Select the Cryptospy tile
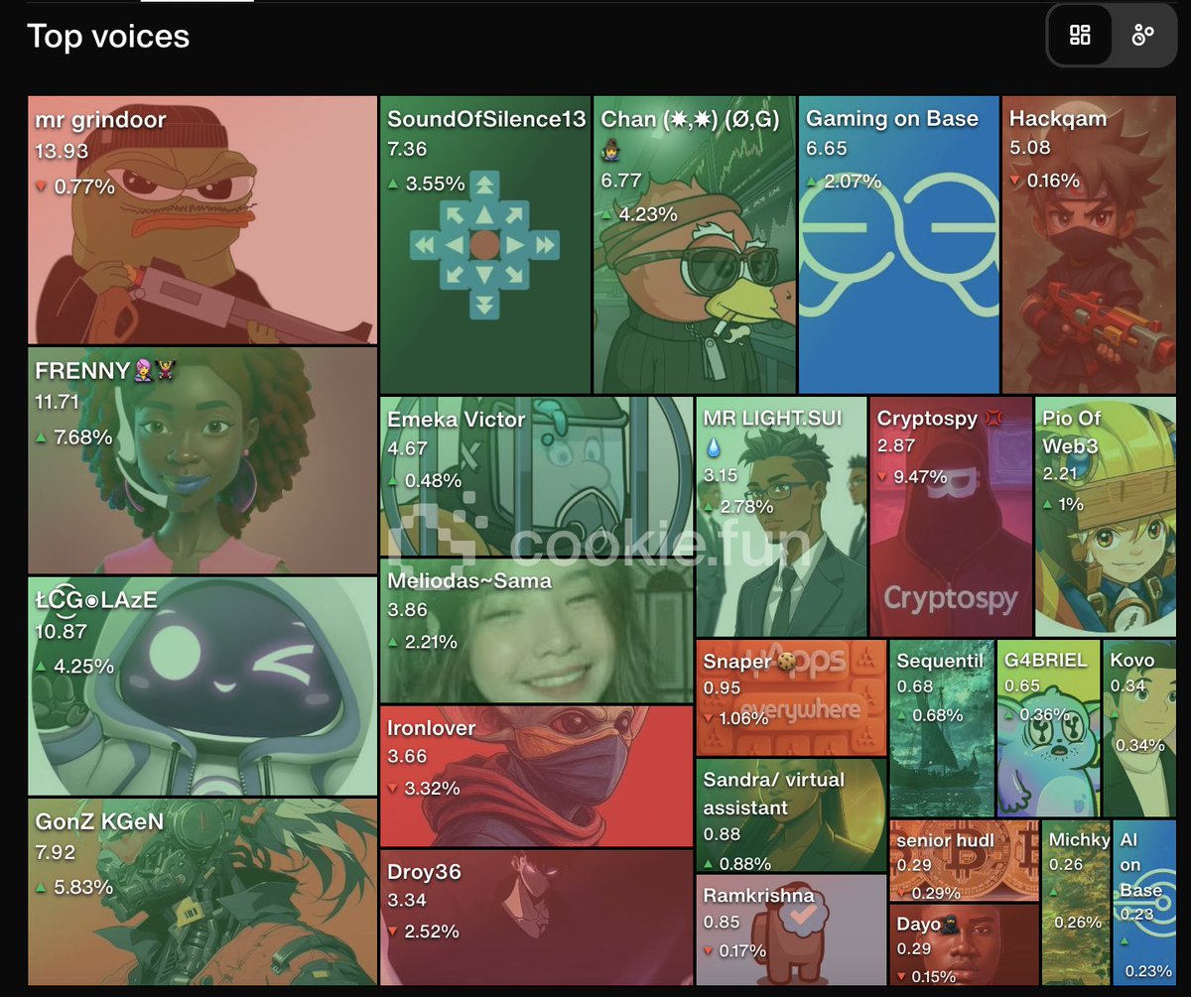The image size is (1191, 997). [x=951, y=517]
